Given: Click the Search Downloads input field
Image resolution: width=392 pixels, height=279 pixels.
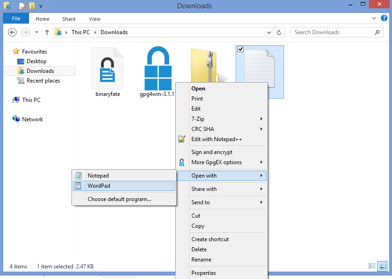Looking at the screenshot, I should pos(332,32).
